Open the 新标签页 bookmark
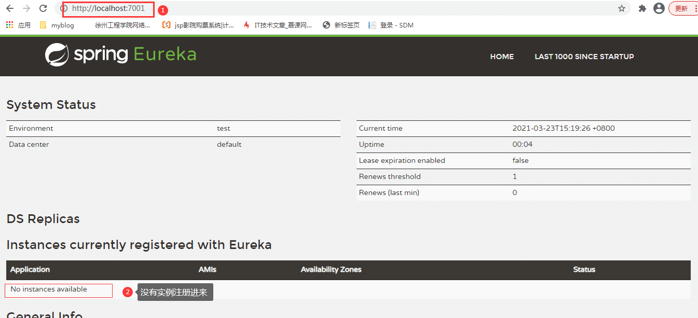The image size is (698, 318). click(x=341, y=25)
